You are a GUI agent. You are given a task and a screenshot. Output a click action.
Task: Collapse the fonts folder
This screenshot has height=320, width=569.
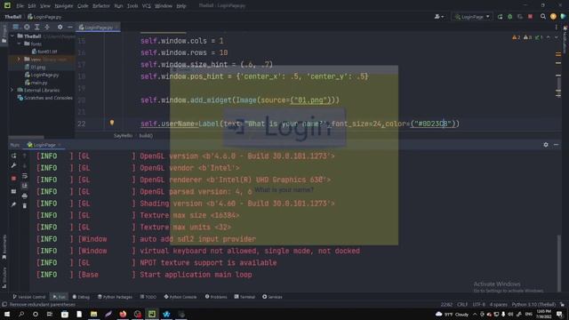[20, 44]
